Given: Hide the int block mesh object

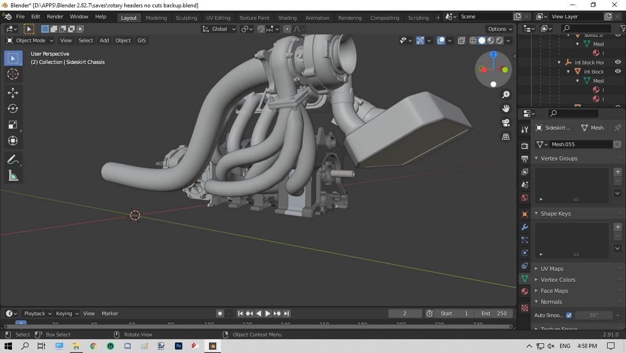Looking at the screenshot, I should pyautogui.click(x=618, y=72).
